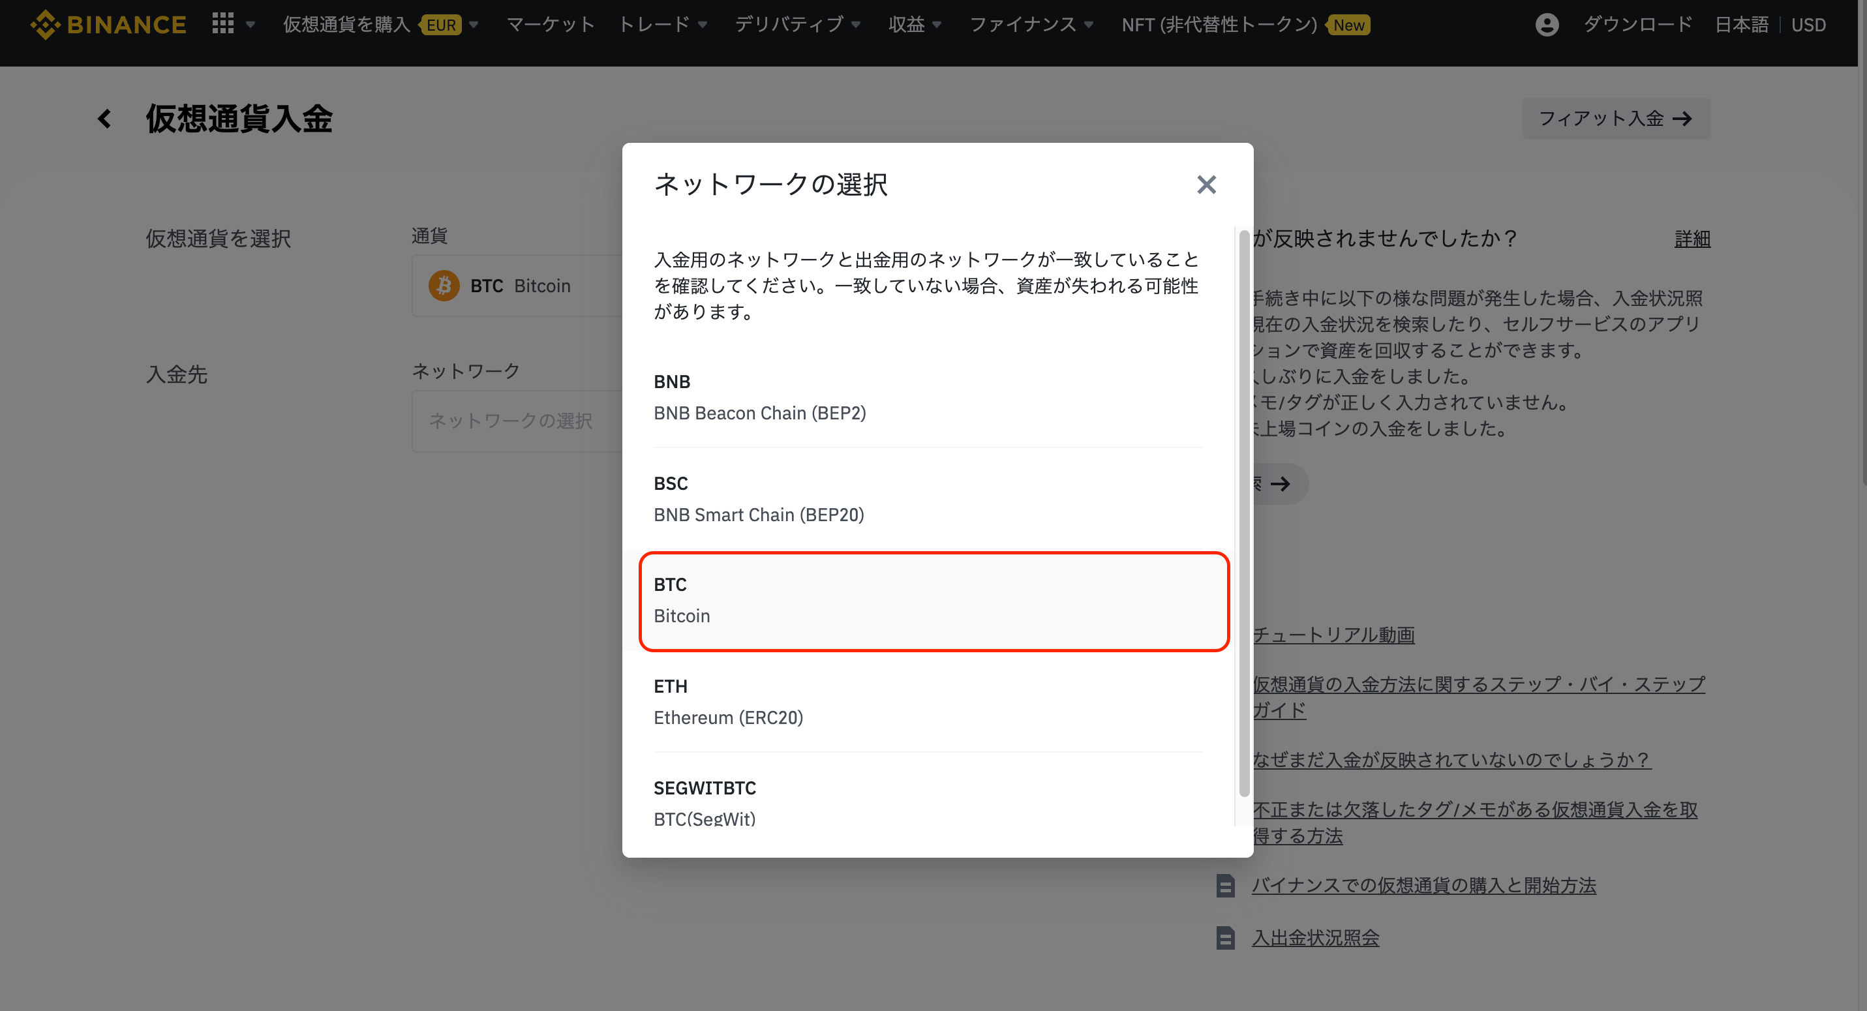
Task: Open the マーケット page
Action: (550, 25)
